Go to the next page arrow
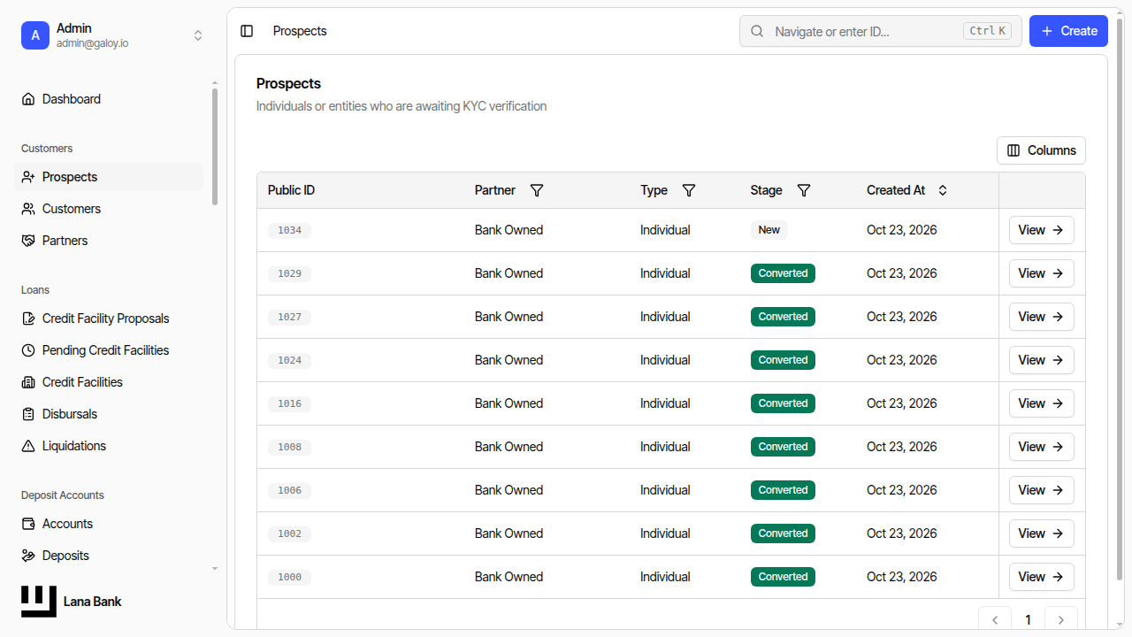 [x=1061, y=620]
